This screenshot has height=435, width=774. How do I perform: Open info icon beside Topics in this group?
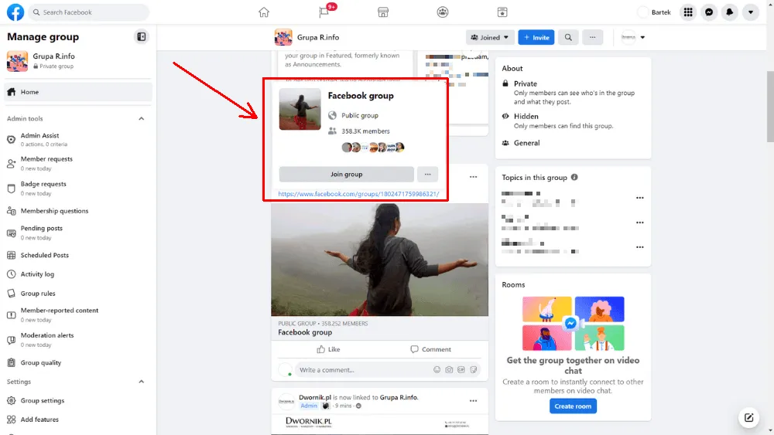(574, 178)
